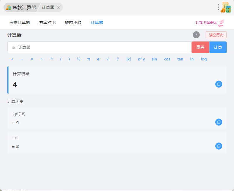Image resolution: width=234 pixels, height=191 pixels.
Task: Close the 计算器 tab with X
Action: point(58,7)
